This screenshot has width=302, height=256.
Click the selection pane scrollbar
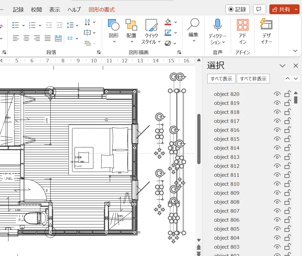click(296, 101)
